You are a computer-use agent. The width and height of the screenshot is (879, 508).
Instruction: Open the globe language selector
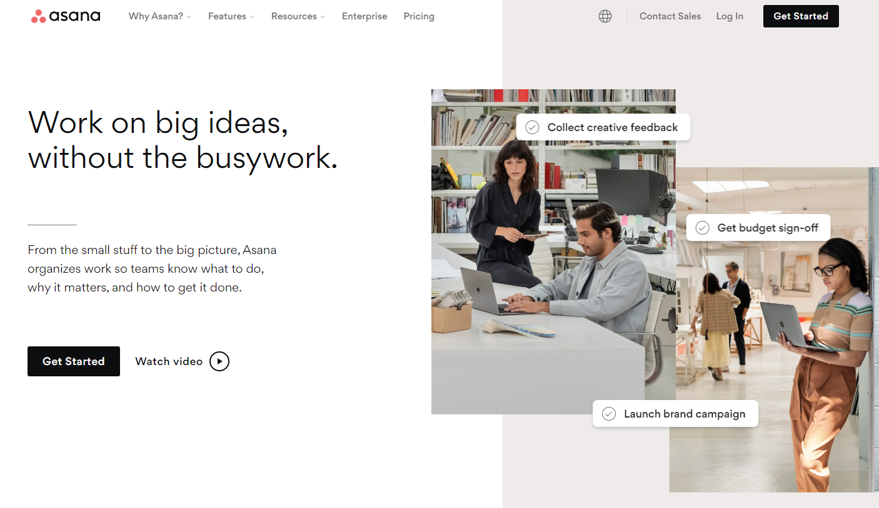coord(605,16)
